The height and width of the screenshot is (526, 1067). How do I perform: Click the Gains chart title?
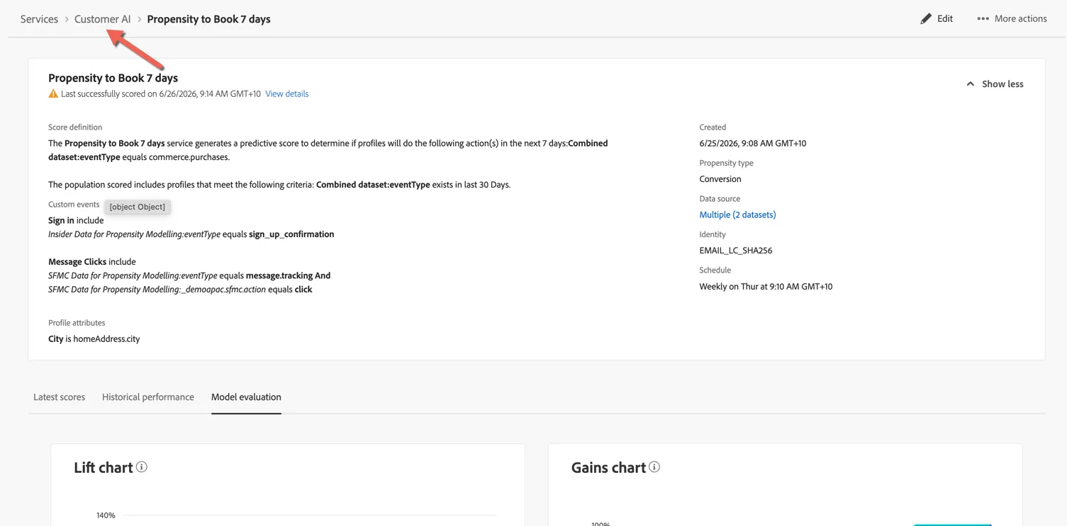[608, 467]
